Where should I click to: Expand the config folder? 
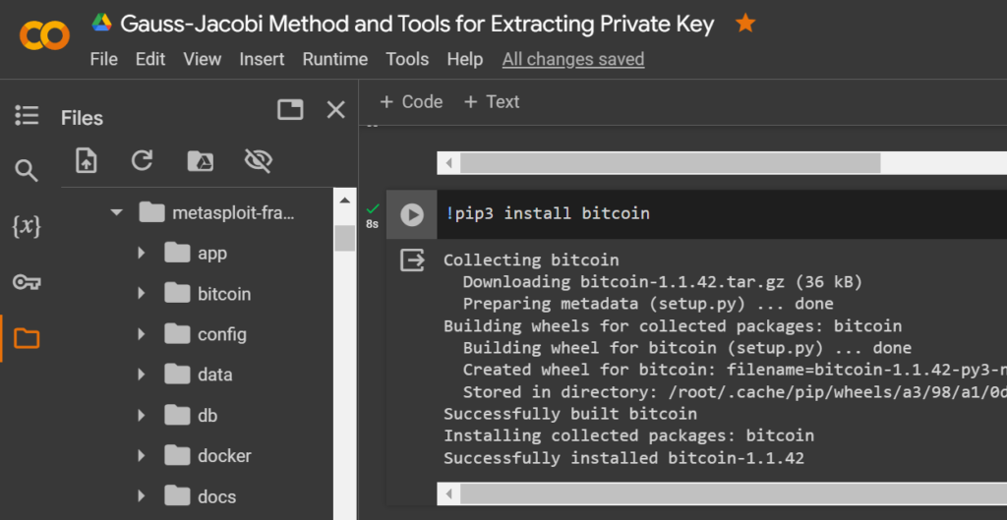[x=142, y=334]
